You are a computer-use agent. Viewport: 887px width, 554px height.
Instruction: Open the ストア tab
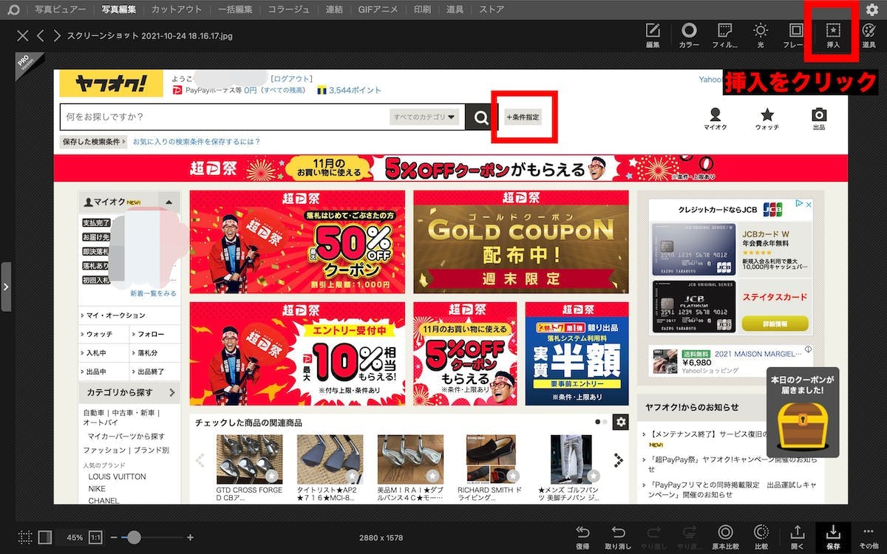pyautogui.click(x=492, y=10)
